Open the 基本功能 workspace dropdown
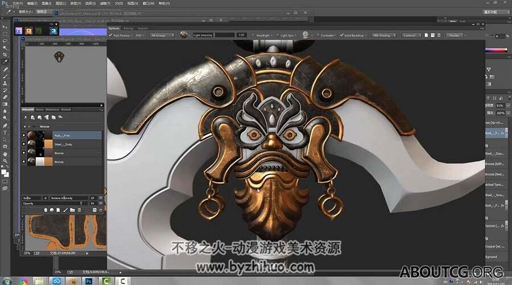The height and width of the screenshot is (285, 512). (x=496, y=12)
